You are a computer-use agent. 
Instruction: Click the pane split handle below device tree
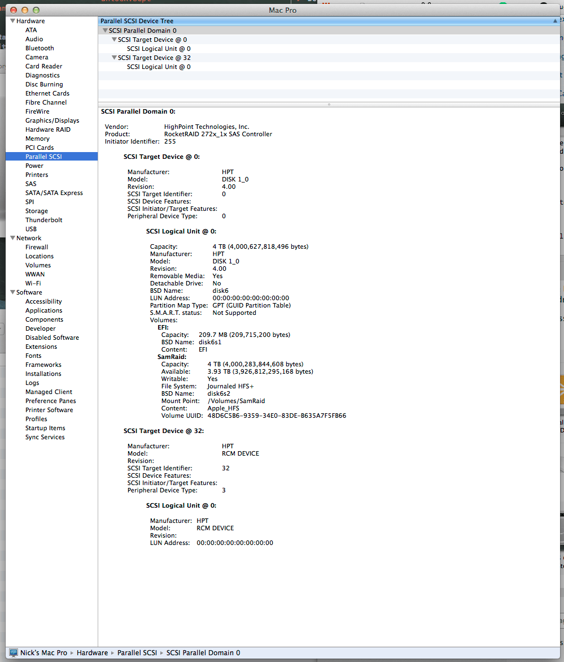pyautogui.click(x=329, y=104)
